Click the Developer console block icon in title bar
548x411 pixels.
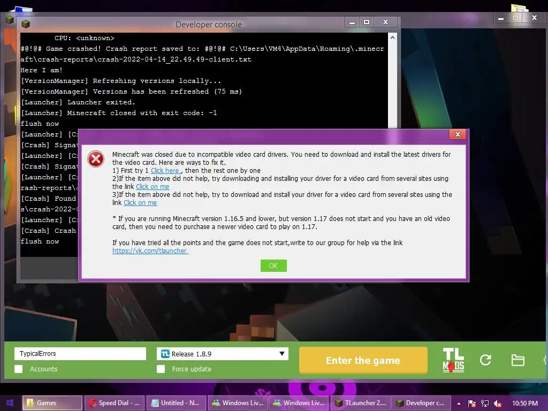point(26,24)
